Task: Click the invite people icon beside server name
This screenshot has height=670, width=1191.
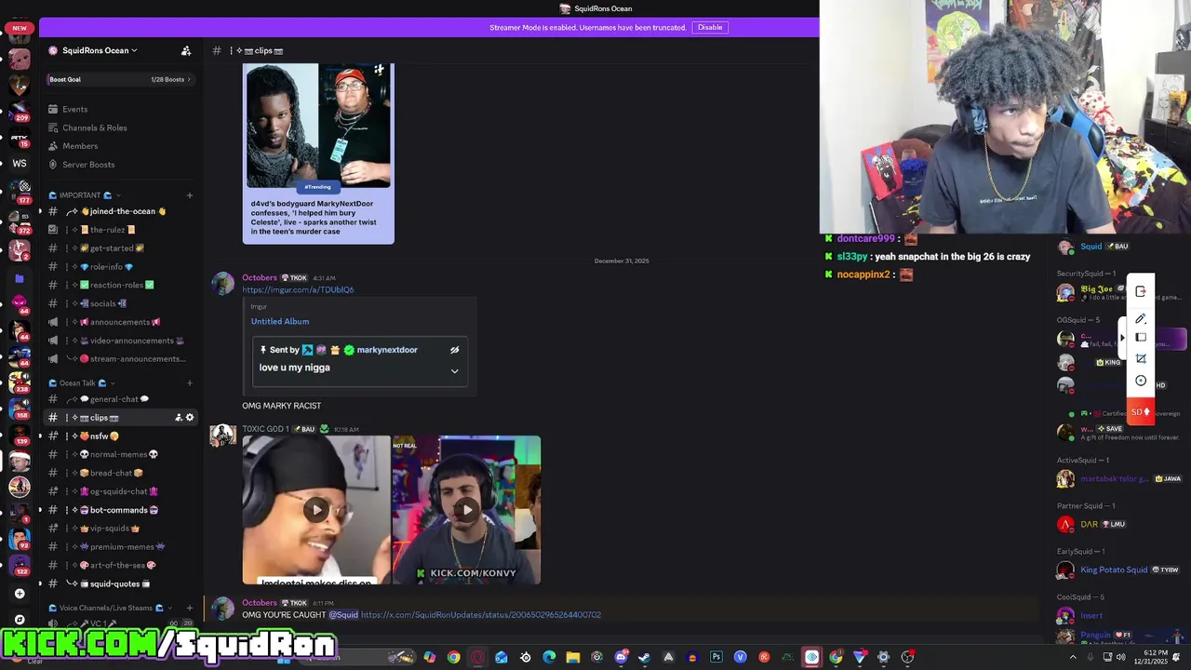Action: [x=185, y=50]
